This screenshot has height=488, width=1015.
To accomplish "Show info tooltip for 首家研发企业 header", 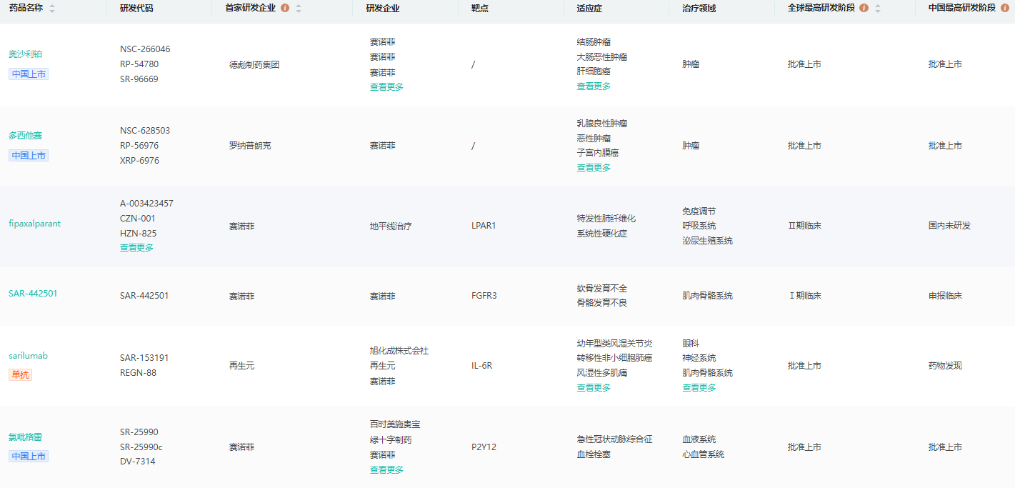I will (x=285, y=9).
